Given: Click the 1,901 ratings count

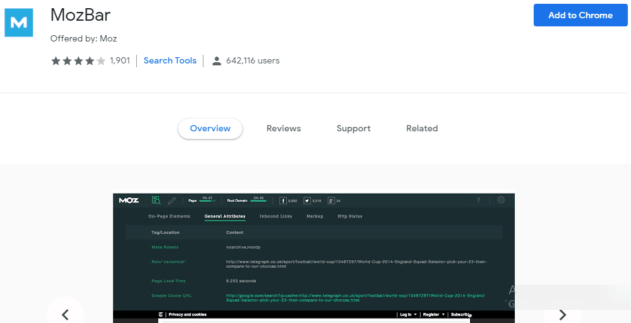Looking at the screenshot, I should tap(120, 61).
